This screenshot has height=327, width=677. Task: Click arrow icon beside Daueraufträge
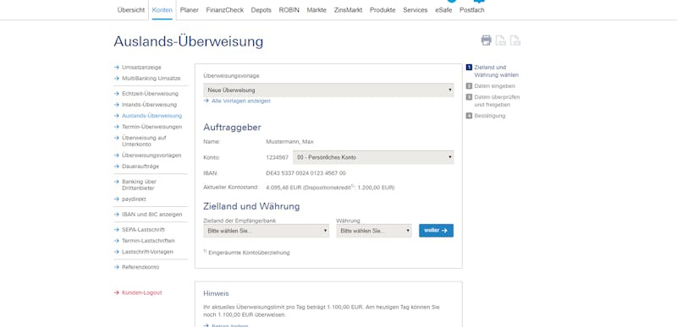point(116,166)
